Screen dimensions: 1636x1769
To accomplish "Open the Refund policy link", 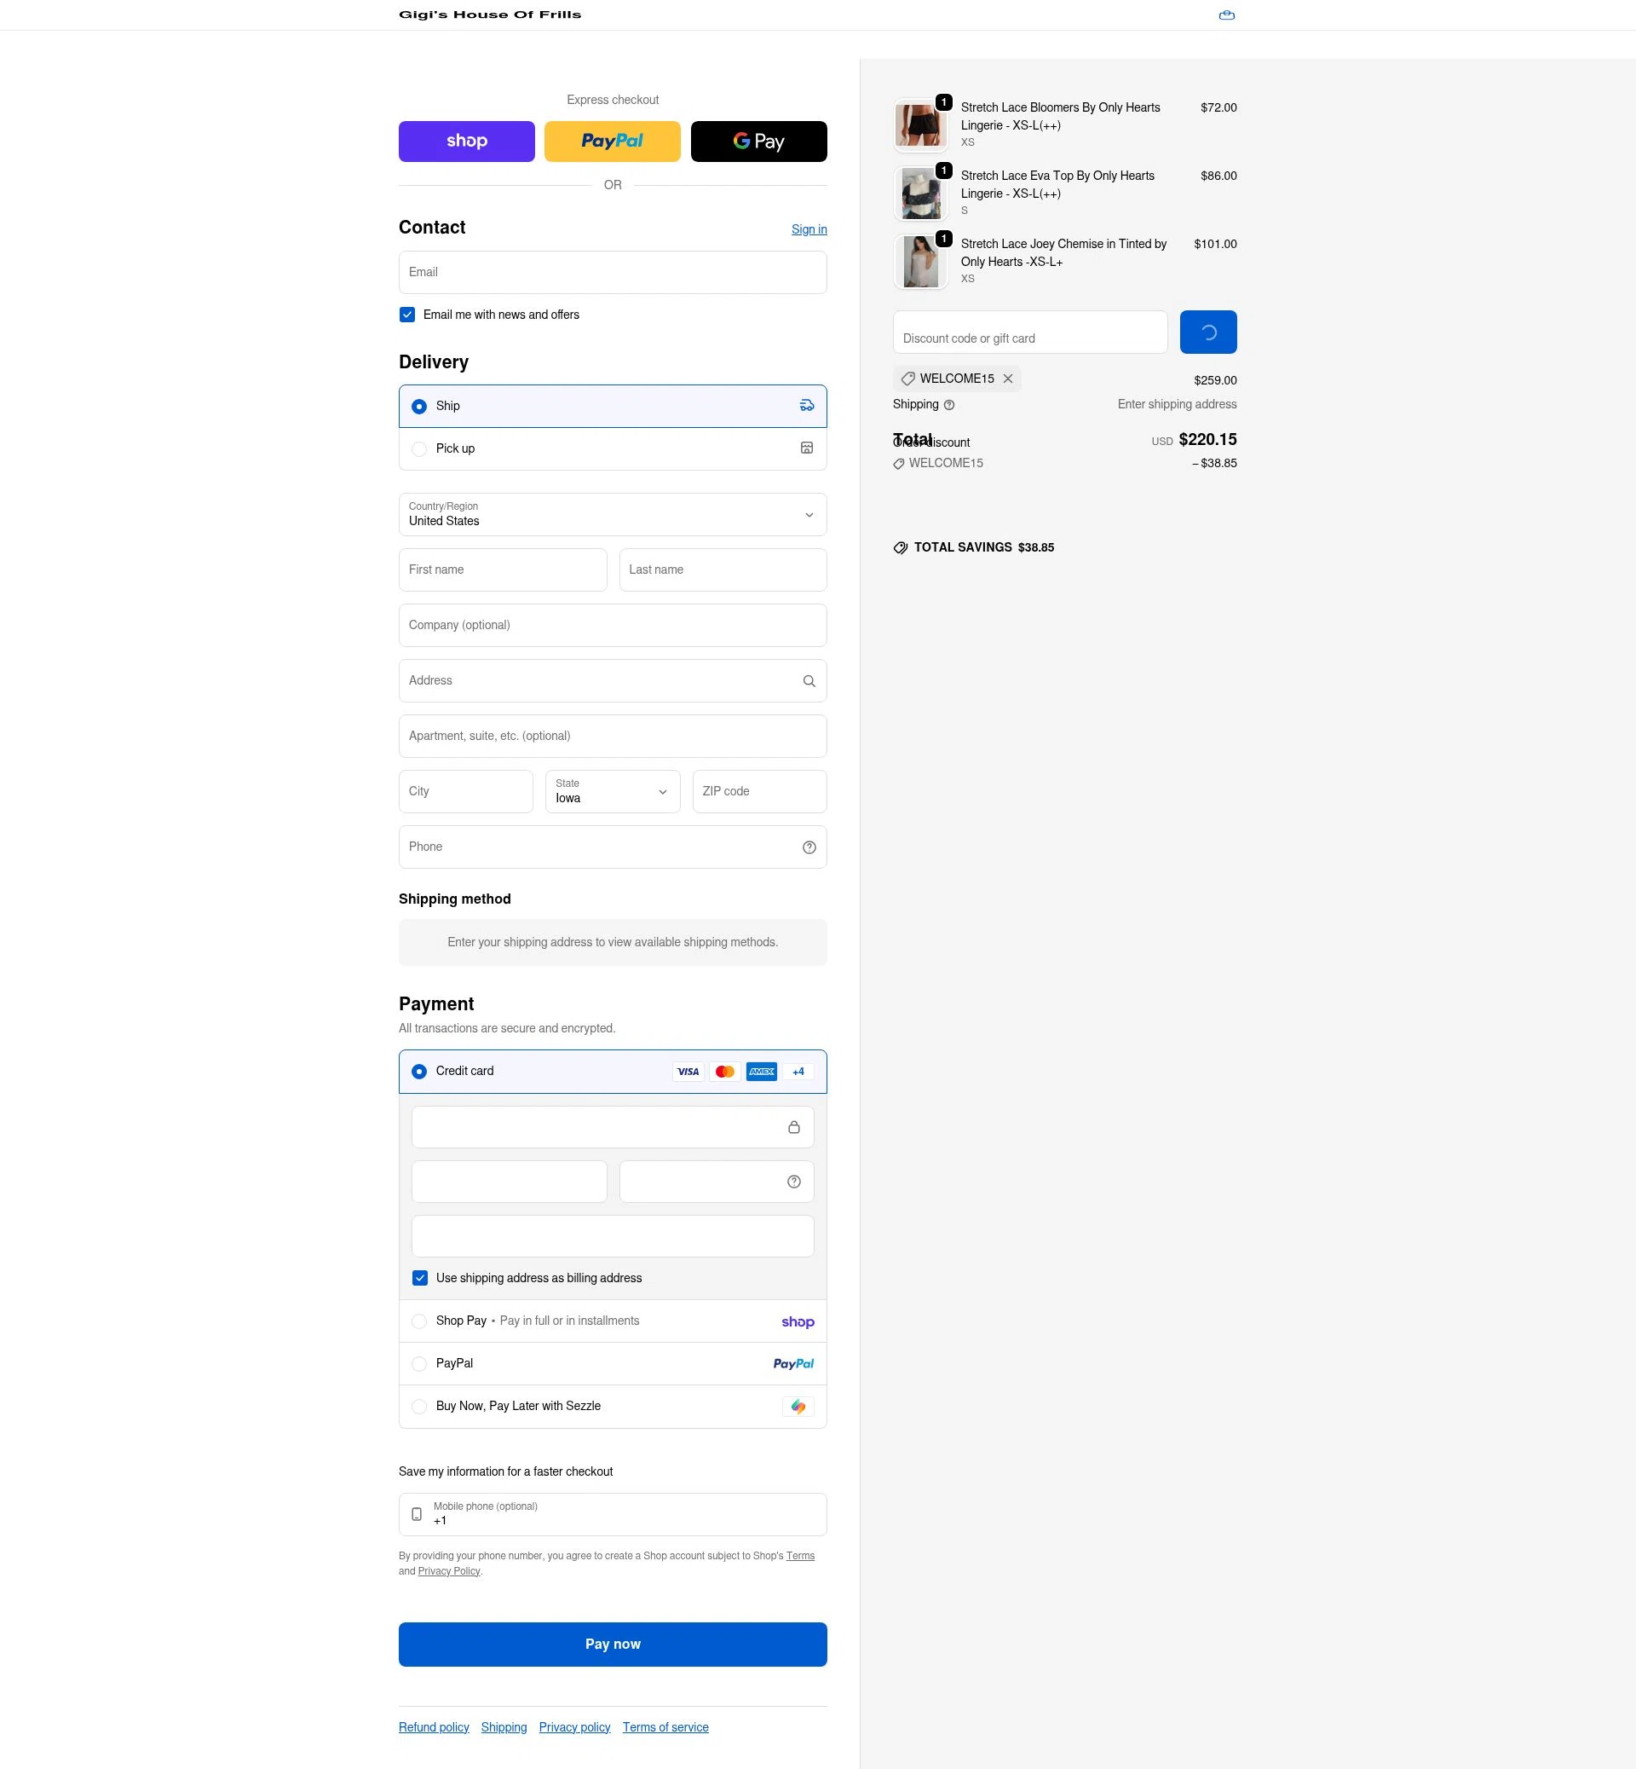I will 434,1727.
